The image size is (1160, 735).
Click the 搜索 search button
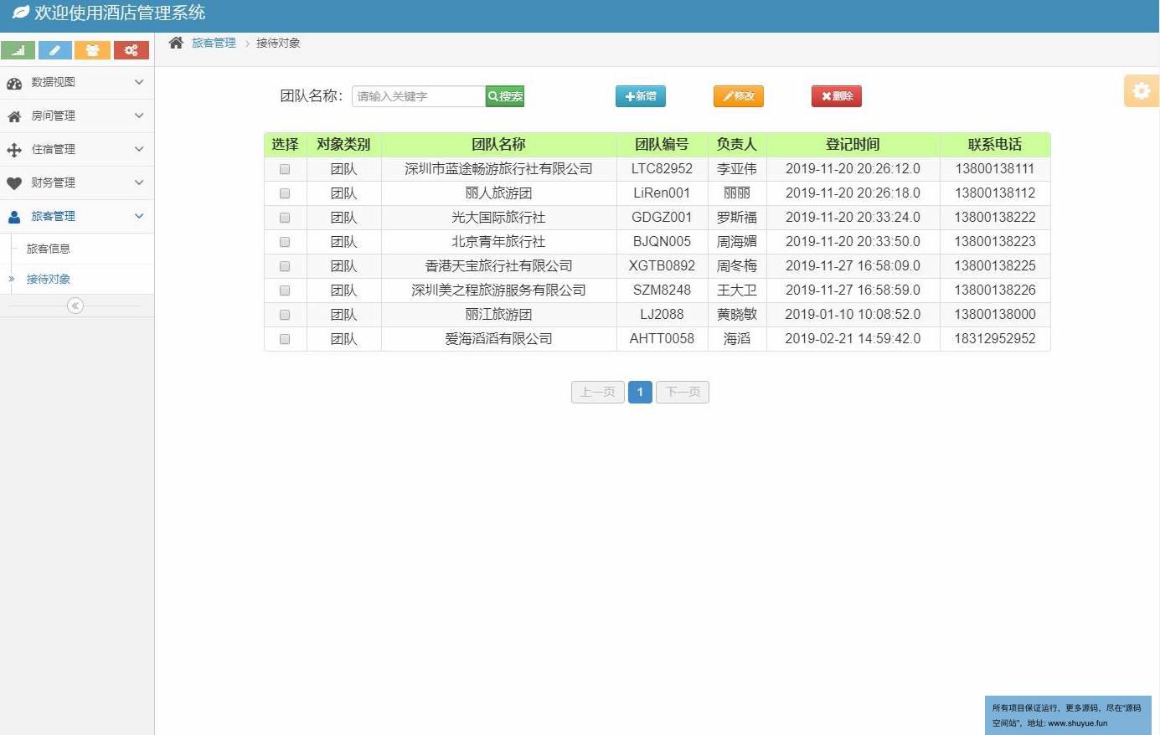click(505, 96)
